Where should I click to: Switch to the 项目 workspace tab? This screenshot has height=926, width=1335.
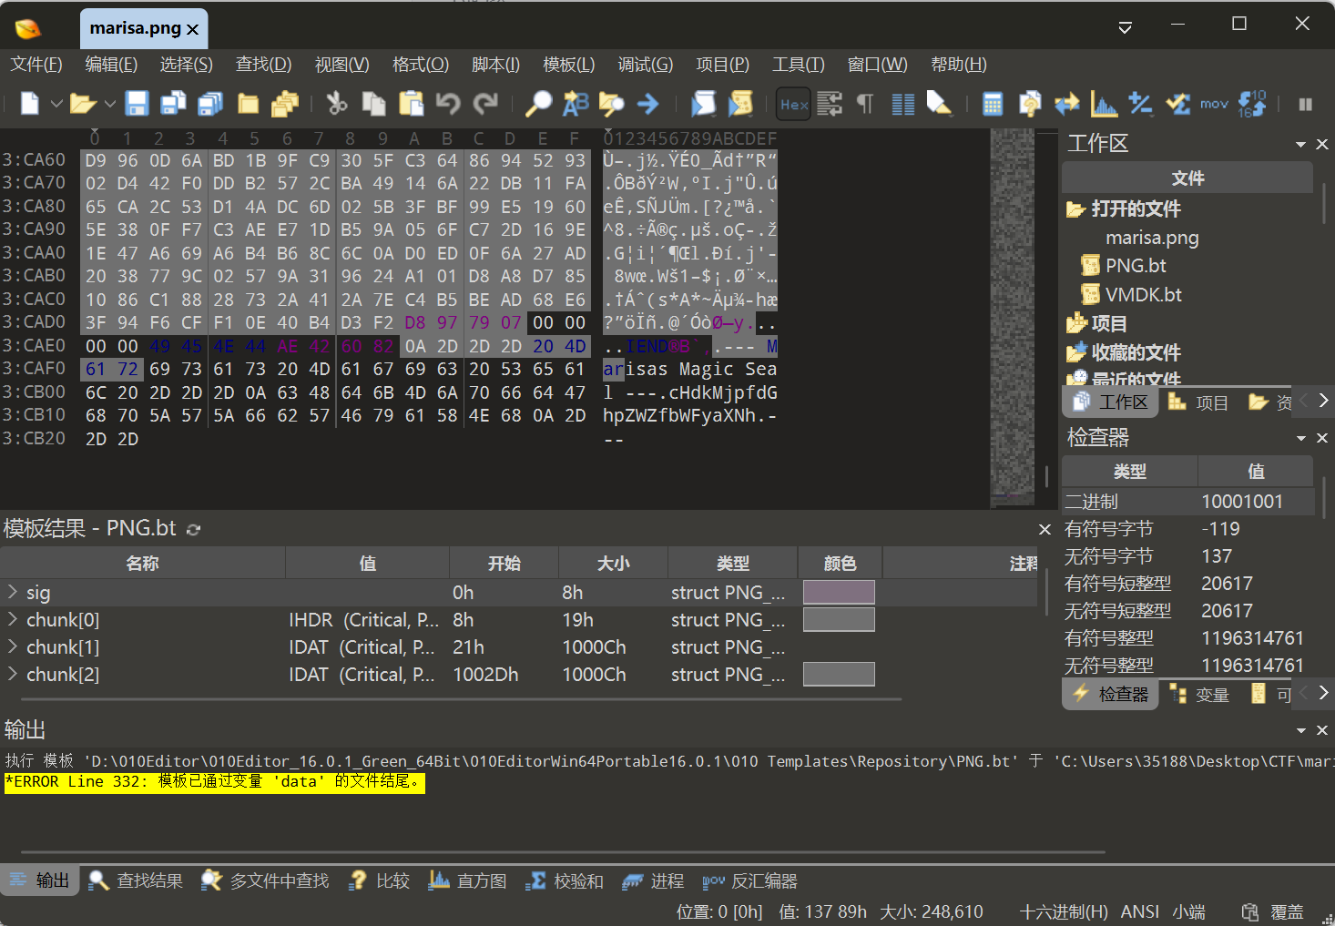(1199, 402)
